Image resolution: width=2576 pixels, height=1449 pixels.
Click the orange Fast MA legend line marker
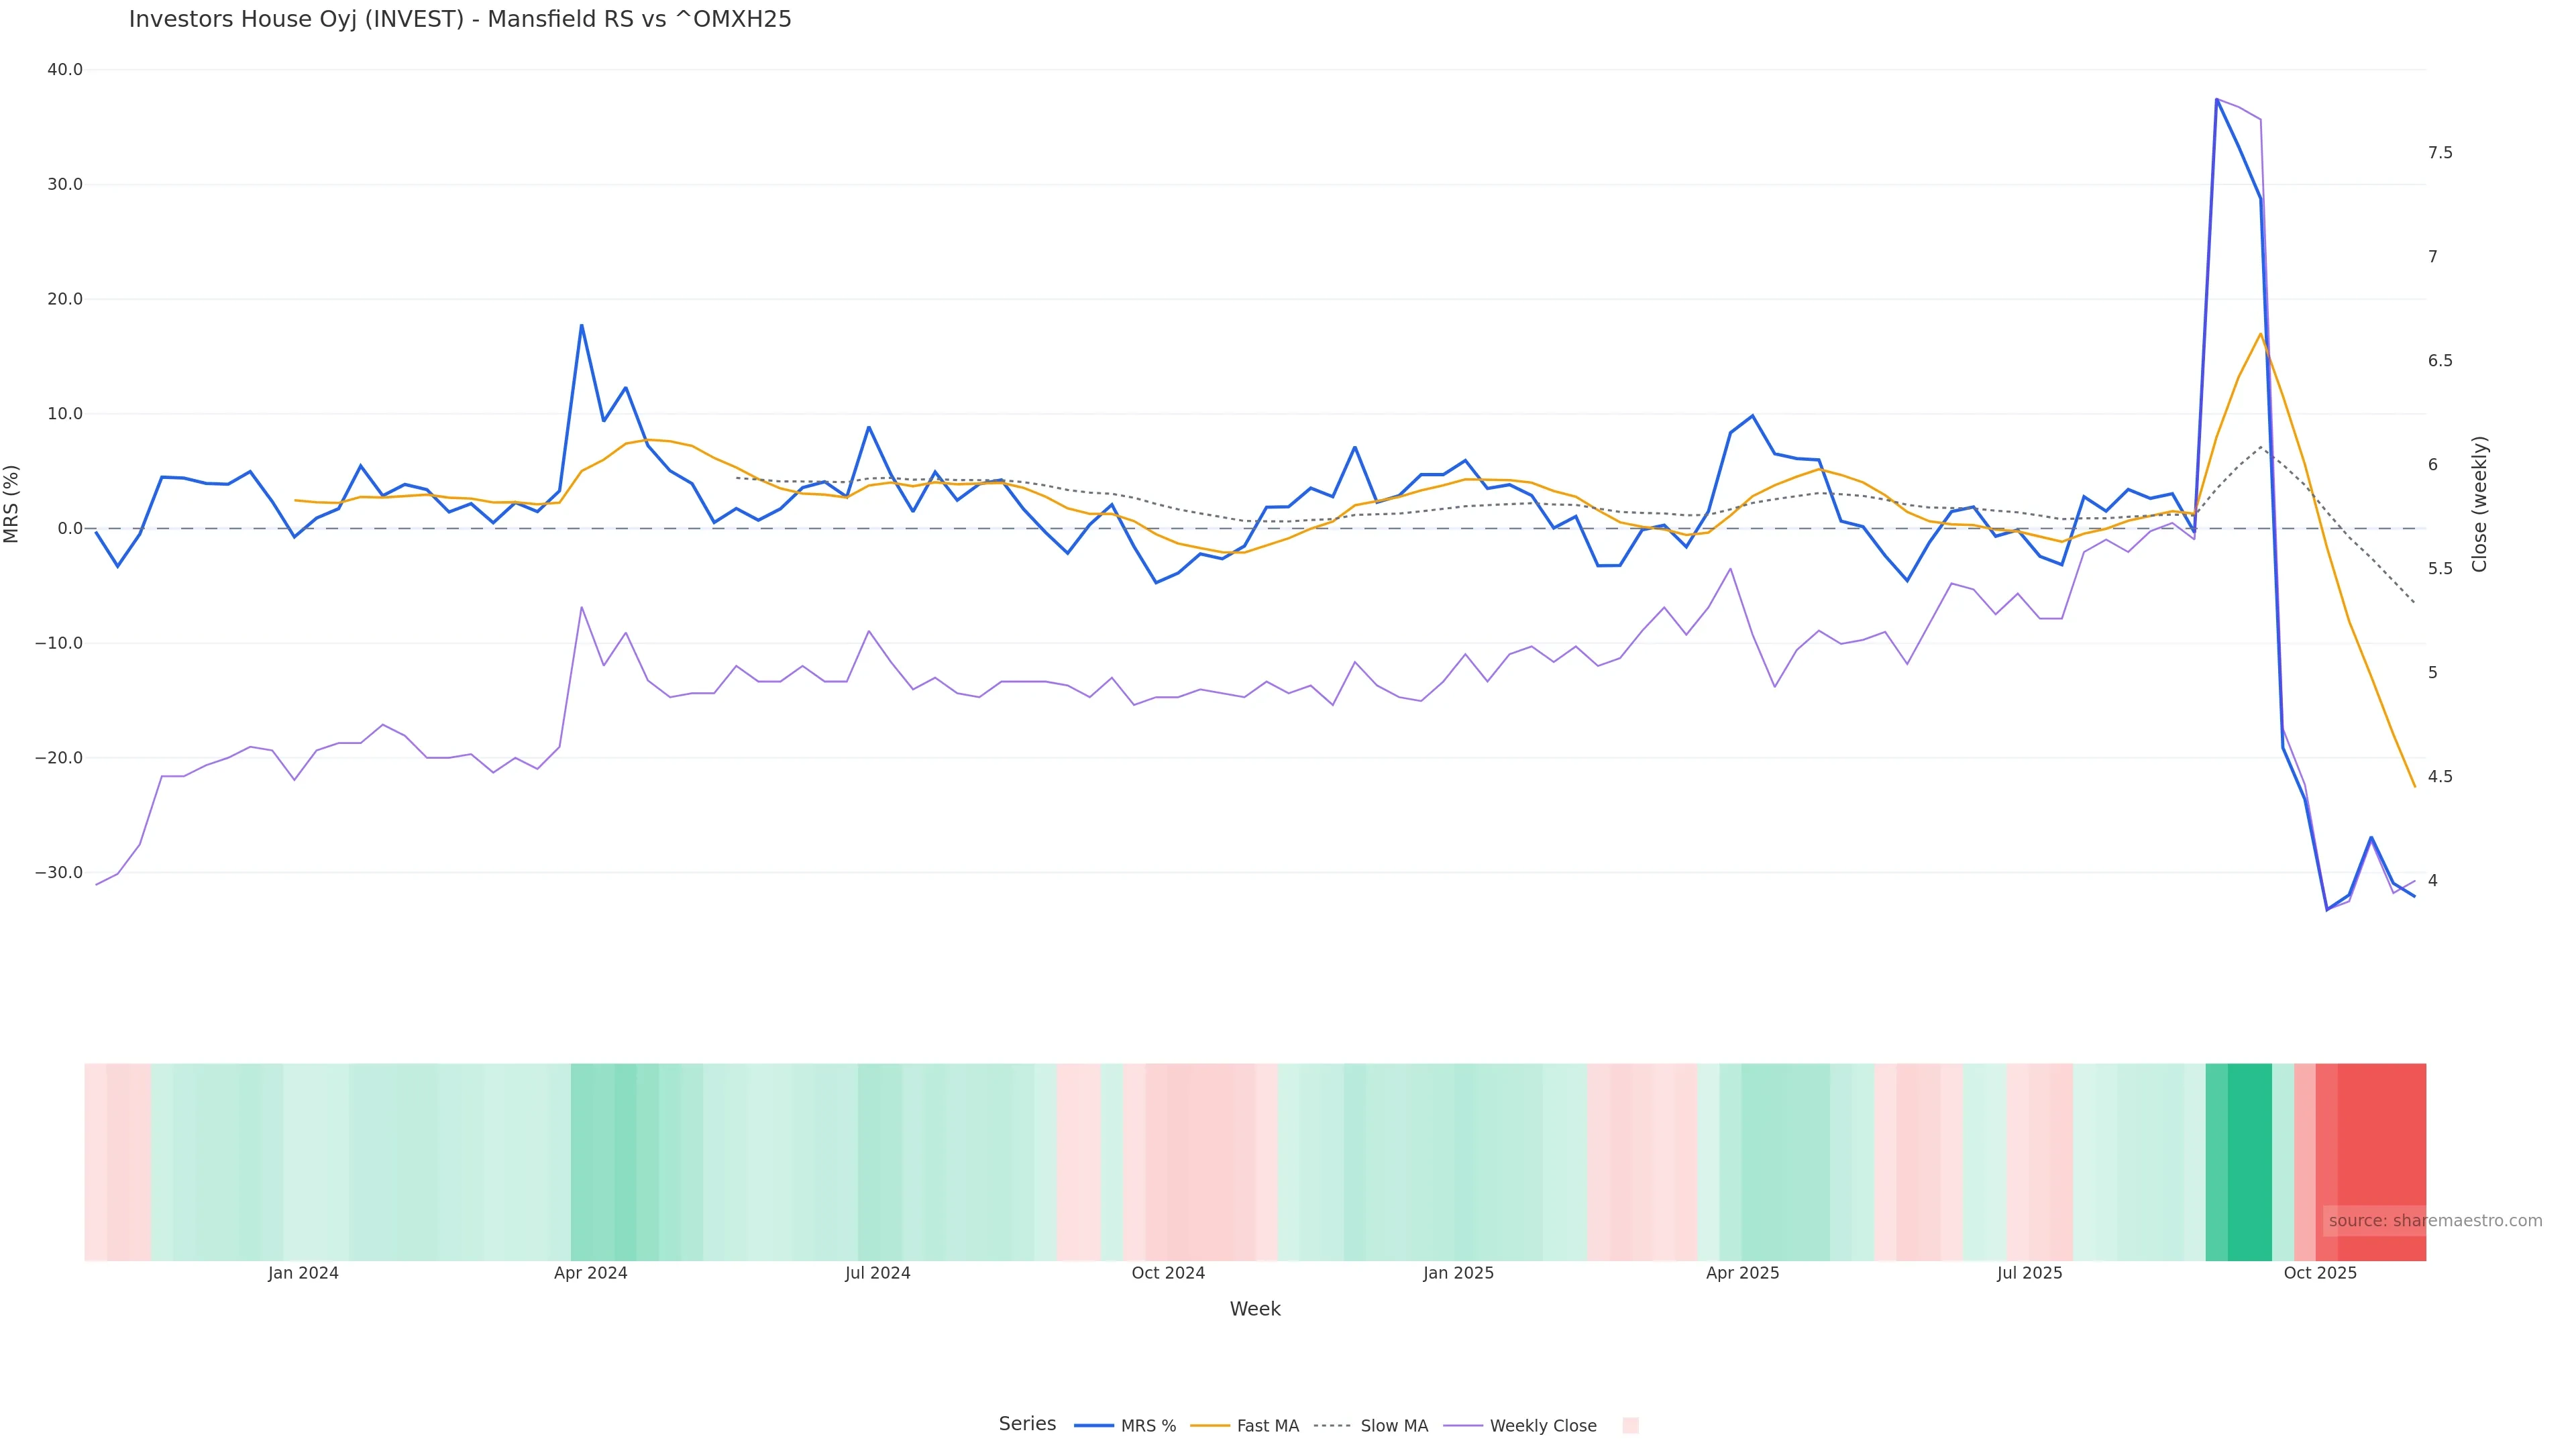[1210, 1426]
